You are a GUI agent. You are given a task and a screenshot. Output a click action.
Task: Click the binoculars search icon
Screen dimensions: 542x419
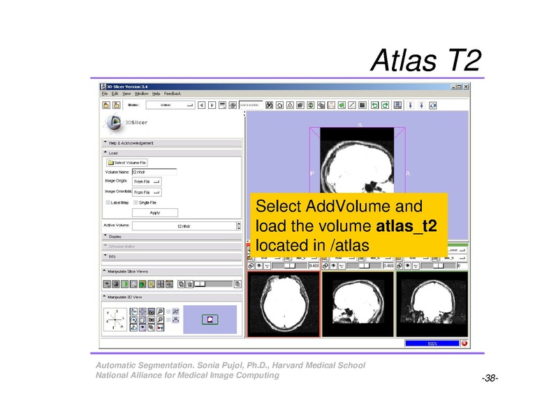[270, 105]
